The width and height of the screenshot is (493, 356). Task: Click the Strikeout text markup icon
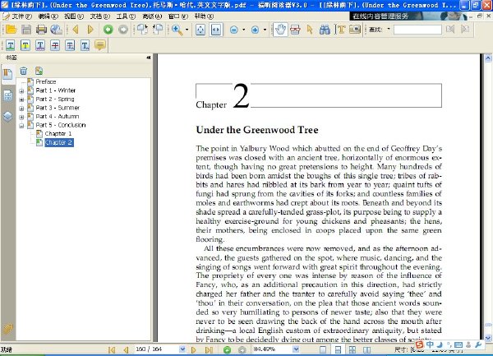coord(55,45)
